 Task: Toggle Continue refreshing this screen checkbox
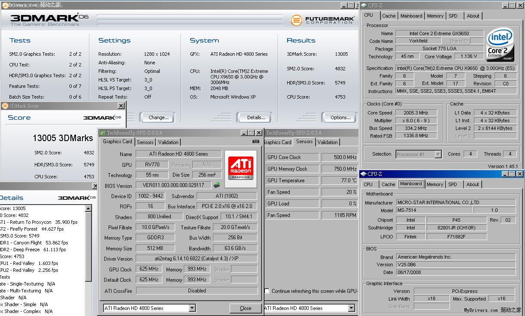click(x=267, y=291)
